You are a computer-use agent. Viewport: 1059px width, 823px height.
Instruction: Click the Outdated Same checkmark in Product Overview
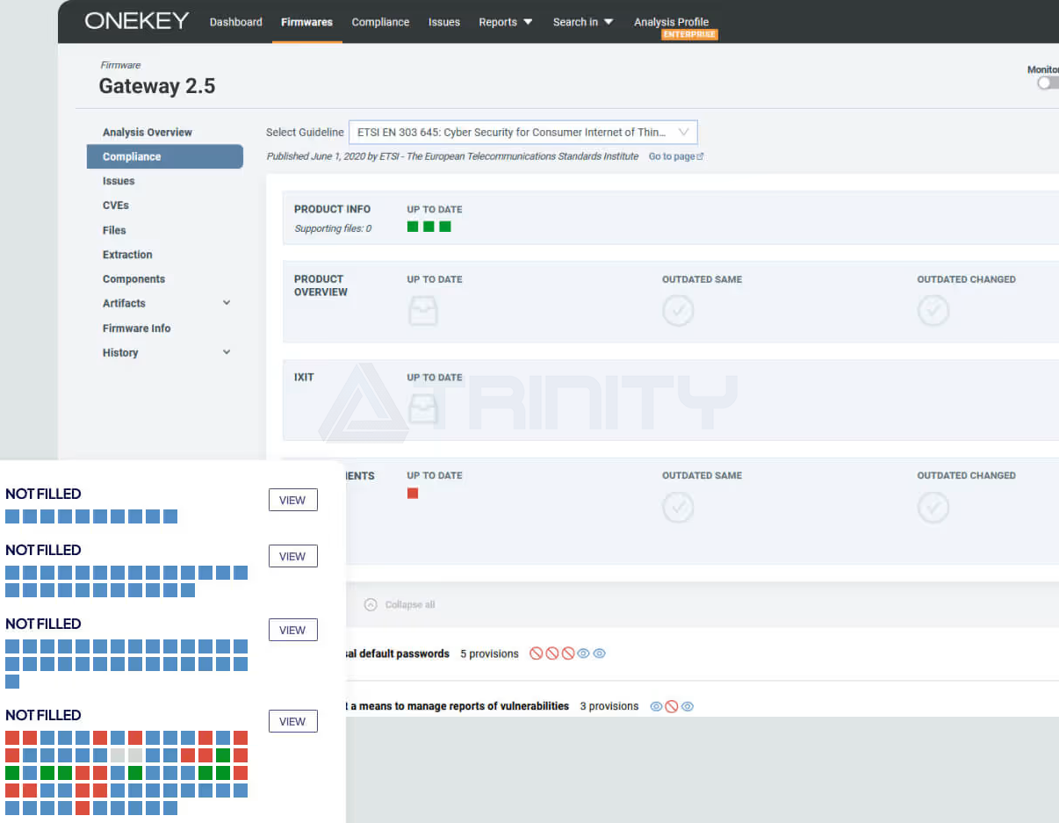(678, 310)
